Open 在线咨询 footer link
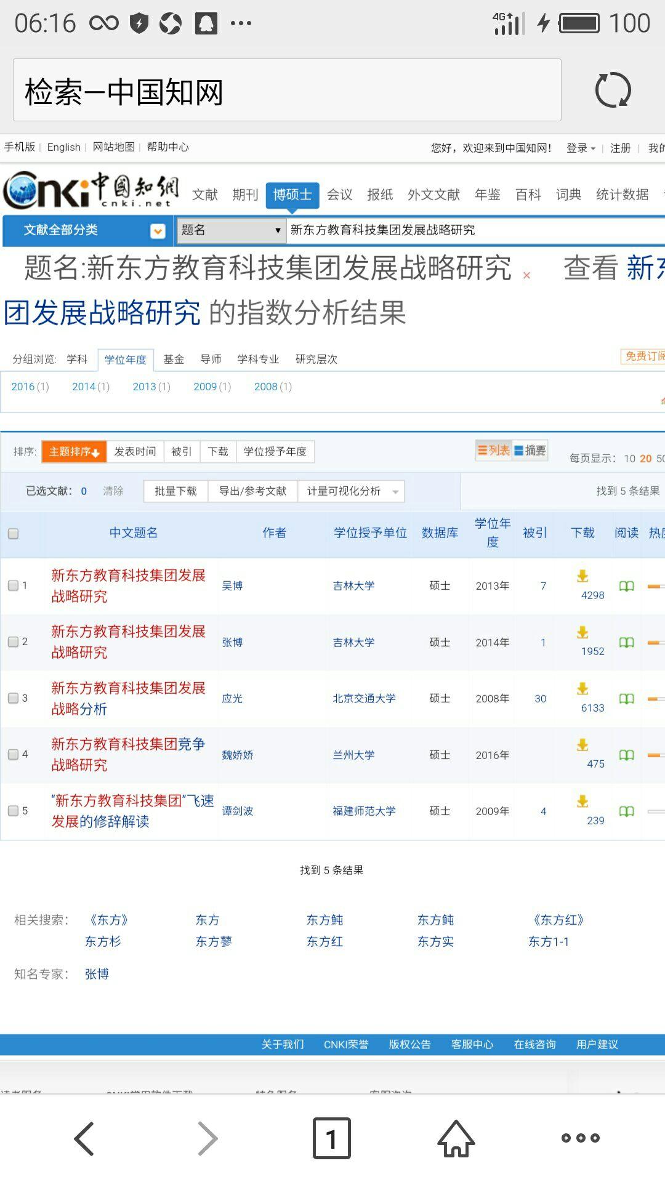 point(534,1045)
